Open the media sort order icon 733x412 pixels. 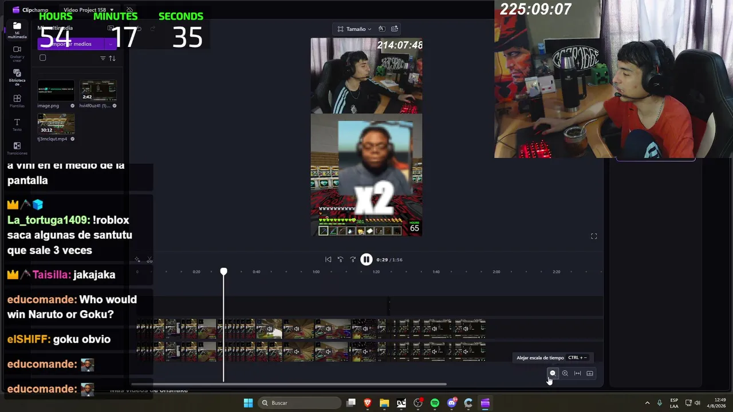click(x=112, y=58)
